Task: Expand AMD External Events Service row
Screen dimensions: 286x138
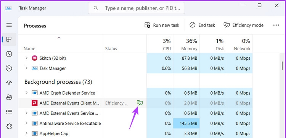Action: tap(26, 113)
